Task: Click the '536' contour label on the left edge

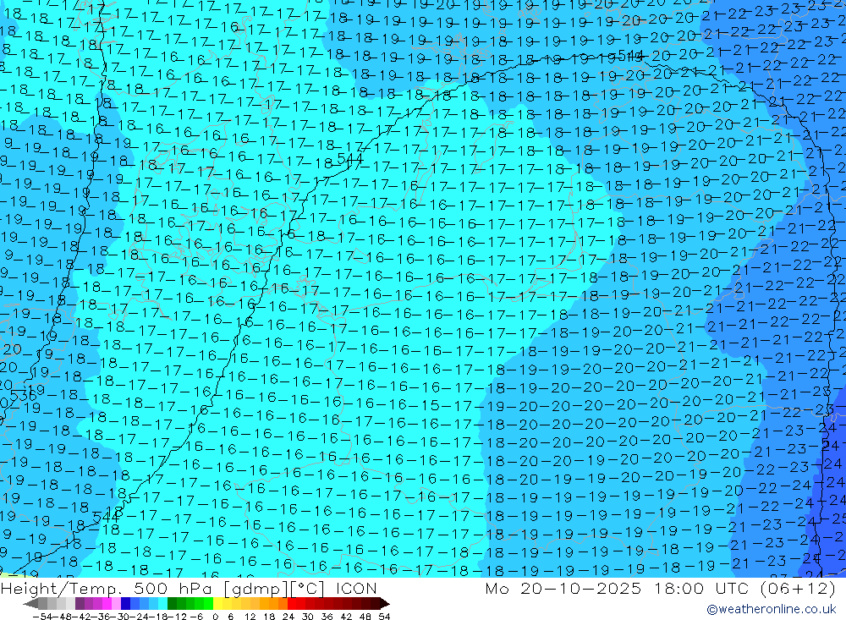Action: pyautogui.click(x=23, y=396)
